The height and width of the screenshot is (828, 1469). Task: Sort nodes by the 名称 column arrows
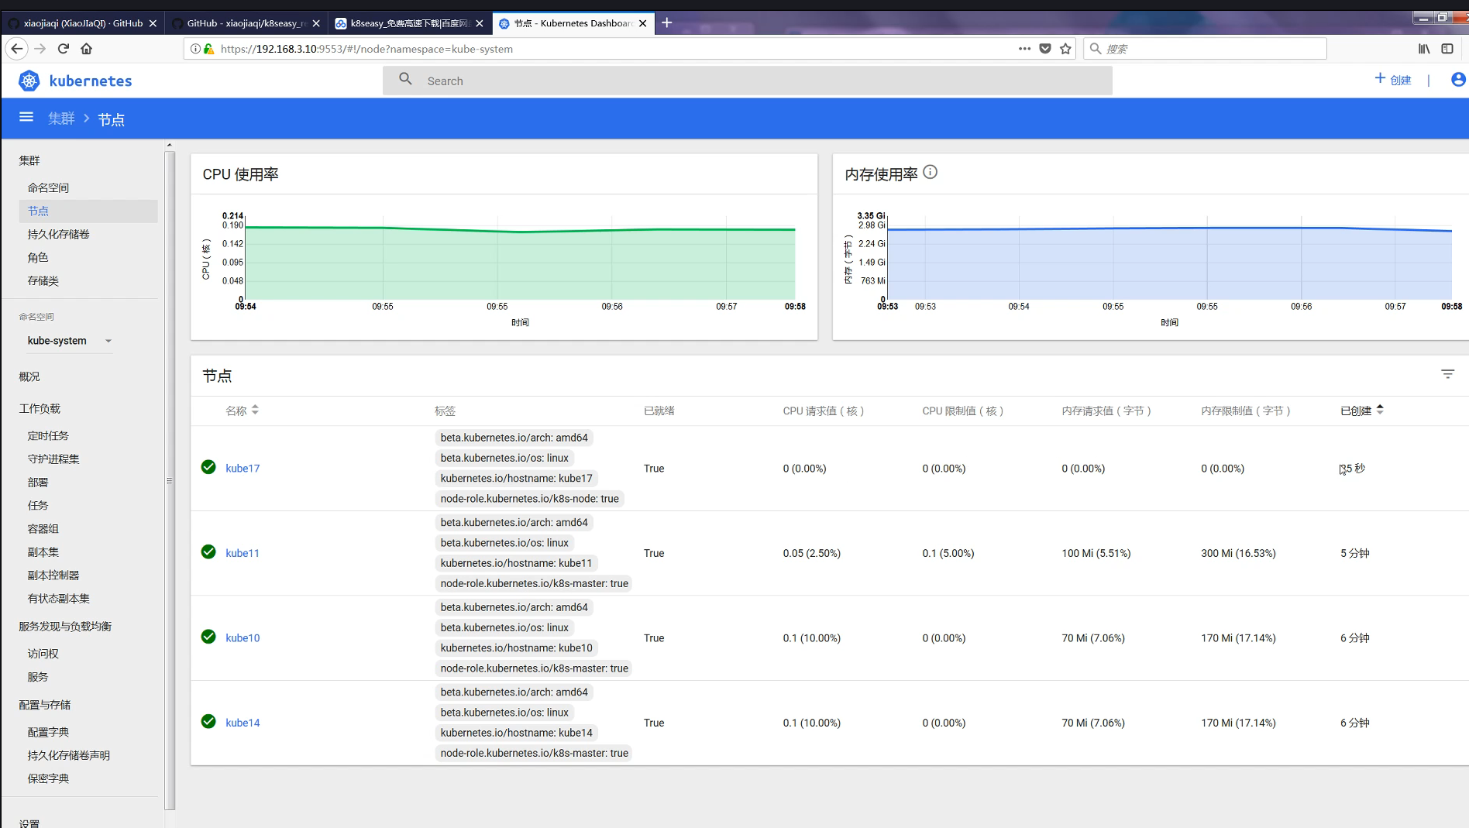255,410
